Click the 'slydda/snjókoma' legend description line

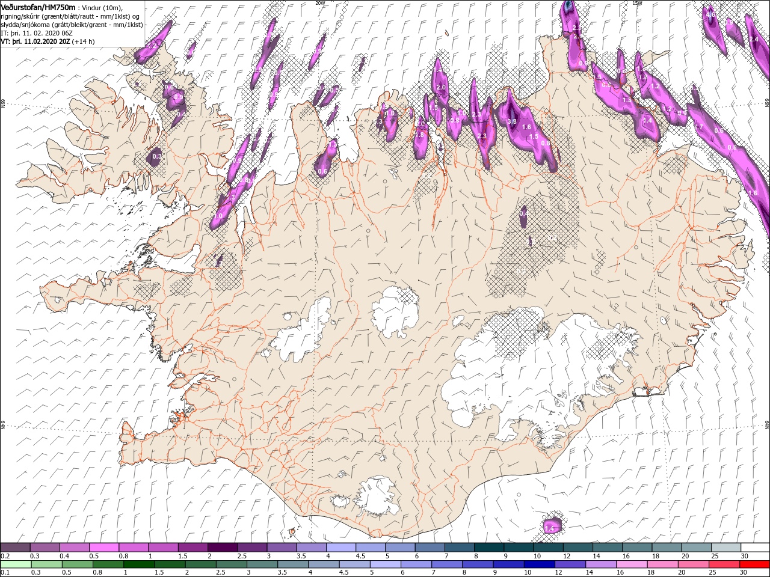(x=72, y=25)
